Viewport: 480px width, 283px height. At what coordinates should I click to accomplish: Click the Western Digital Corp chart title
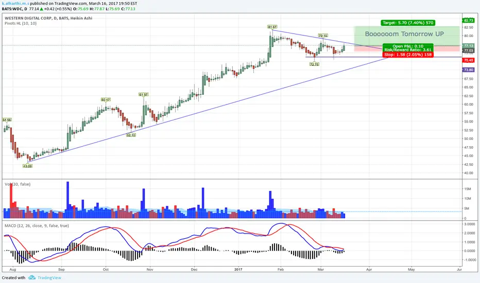click(x=48, y=18)
